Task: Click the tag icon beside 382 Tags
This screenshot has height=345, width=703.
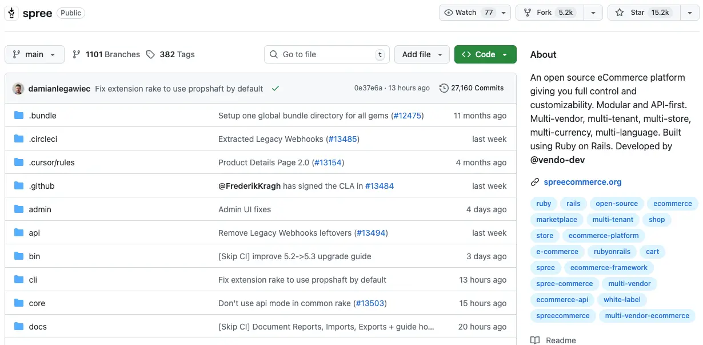Action: click(x=150, y=54)
